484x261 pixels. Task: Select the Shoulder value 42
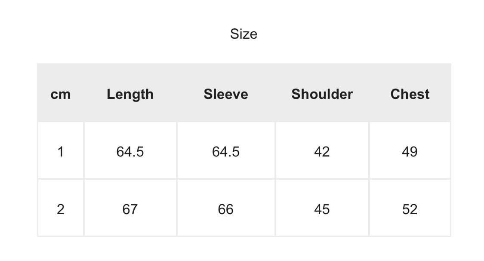(x=322, y=151)
